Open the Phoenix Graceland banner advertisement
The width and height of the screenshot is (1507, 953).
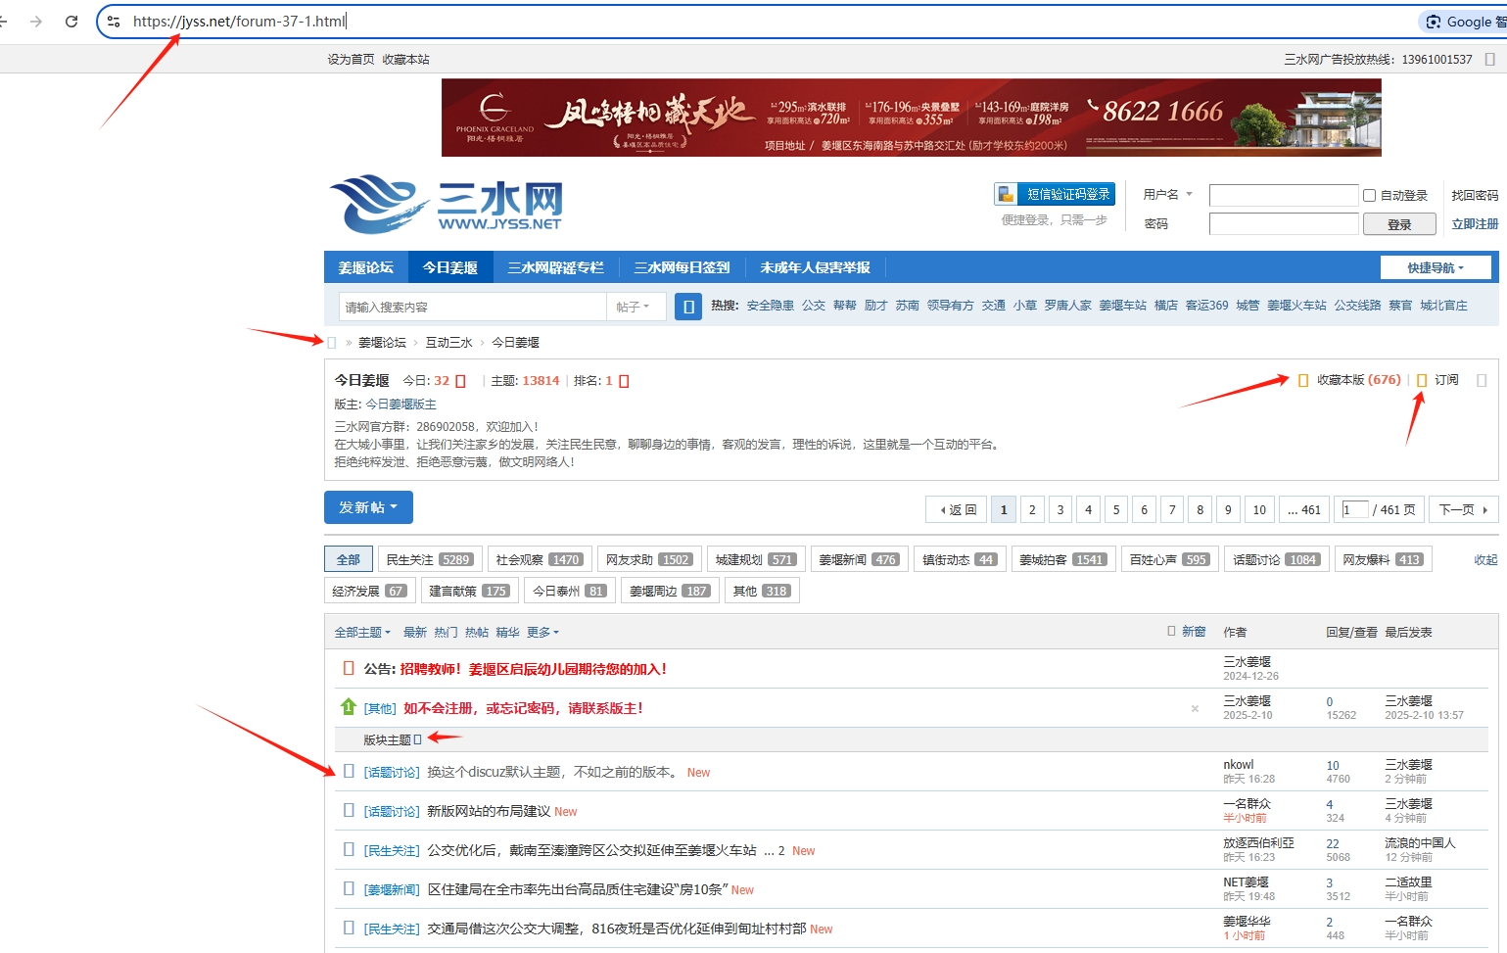click(912, 118)
